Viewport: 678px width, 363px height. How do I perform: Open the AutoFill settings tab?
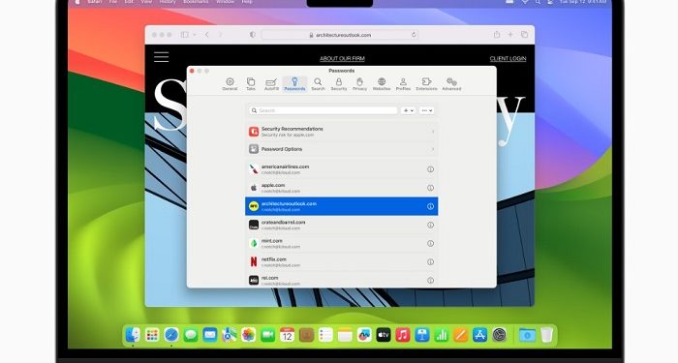point(271,84)
